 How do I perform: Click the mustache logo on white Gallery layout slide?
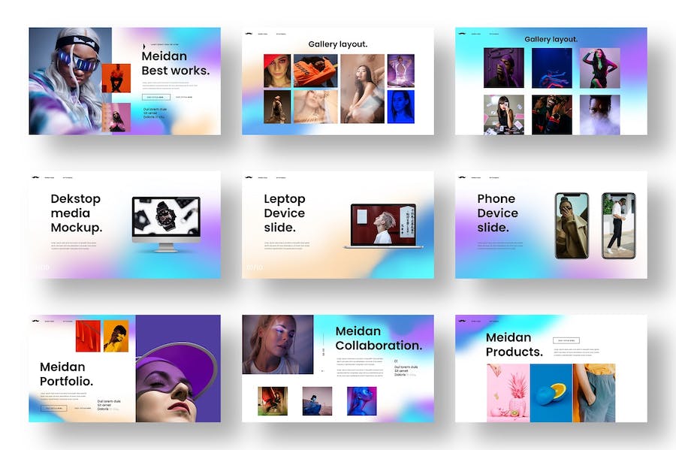coord(249,34)
